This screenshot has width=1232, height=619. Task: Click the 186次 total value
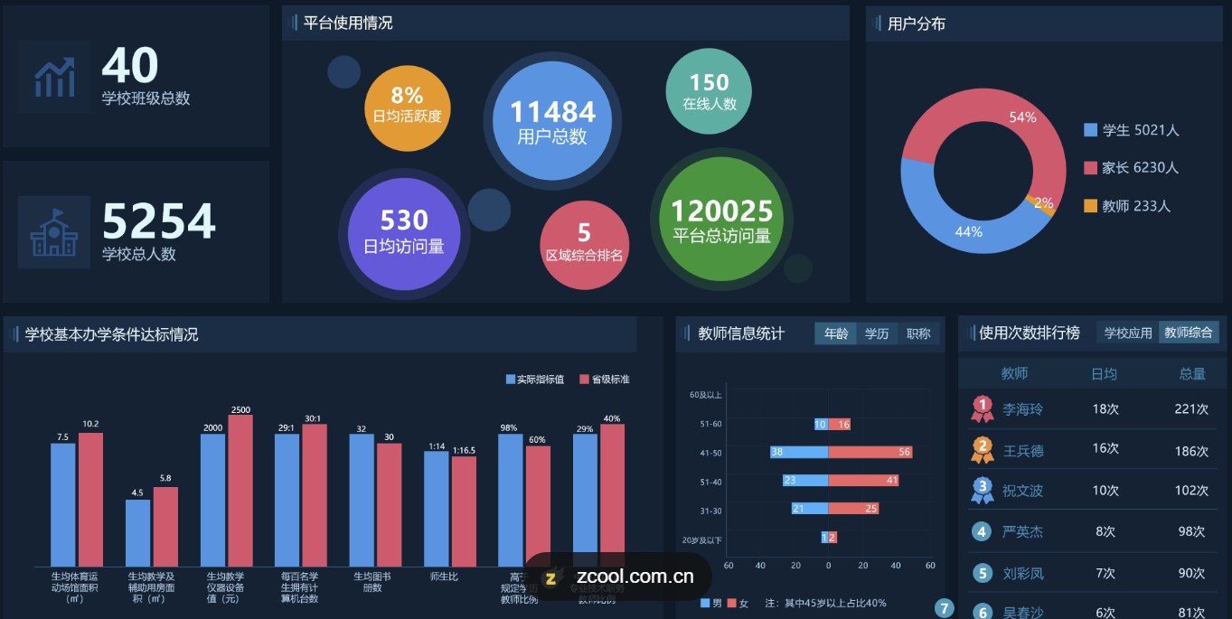pos(1191,450)
